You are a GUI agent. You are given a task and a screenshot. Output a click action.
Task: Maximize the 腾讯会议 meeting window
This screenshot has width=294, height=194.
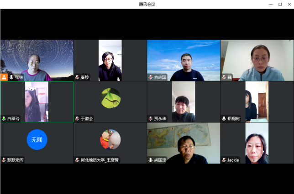[280, 4]
